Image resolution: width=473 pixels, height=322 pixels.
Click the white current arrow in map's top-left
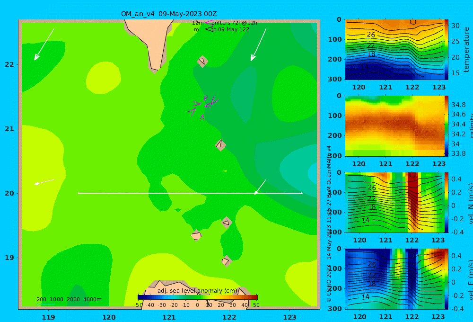pyautogui.click(x=44, y=45)
